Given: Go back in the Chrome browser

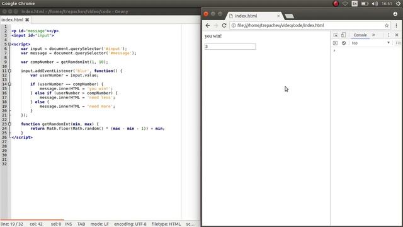Looking at the screenshot, I should coord(208,25).
